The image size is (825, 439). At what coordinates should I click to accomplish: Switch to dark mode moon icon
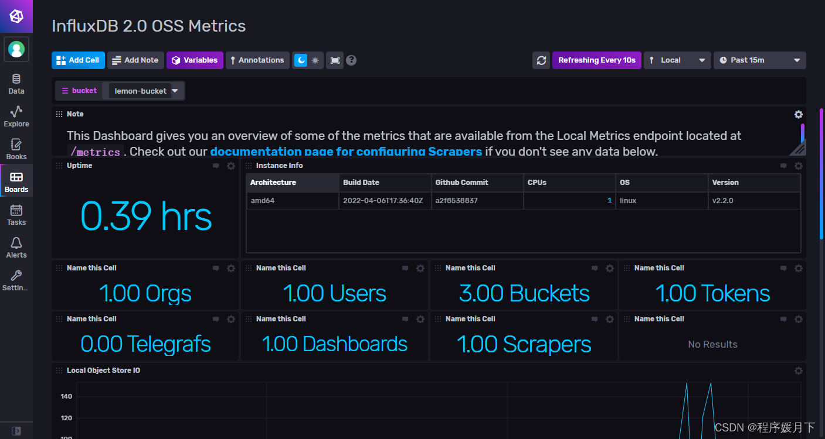(300, 60)
